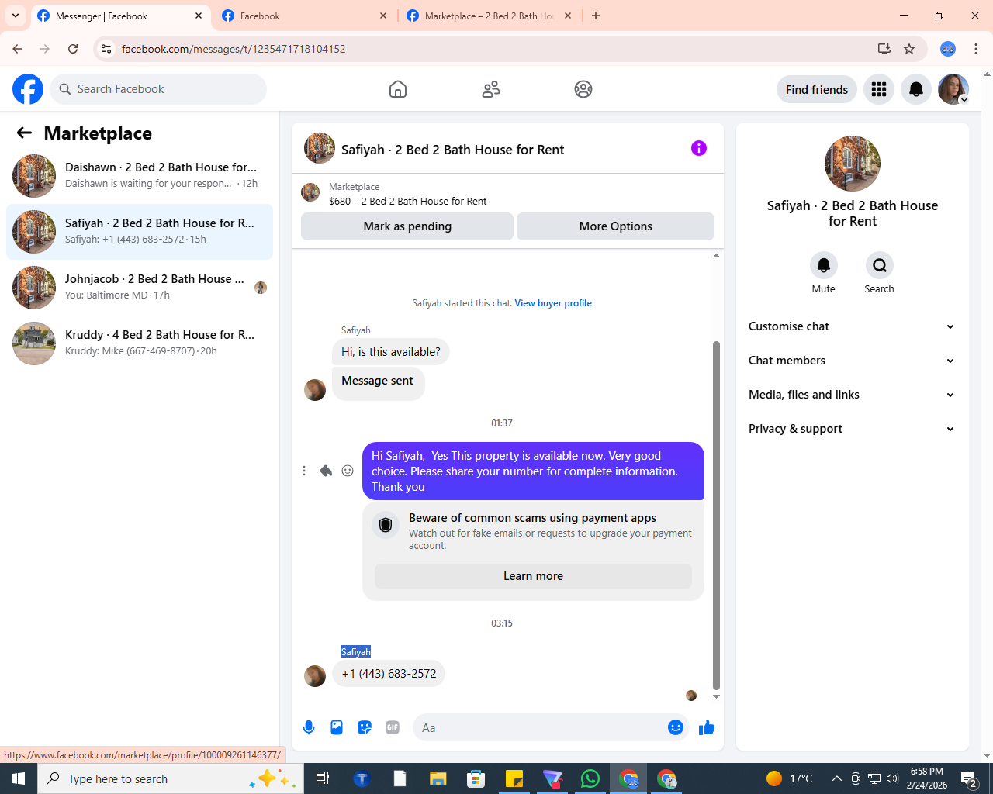The height and width of the screenshot is (794, 993).
Task: Open Daishawn's conversation
Action: point(140,176)
